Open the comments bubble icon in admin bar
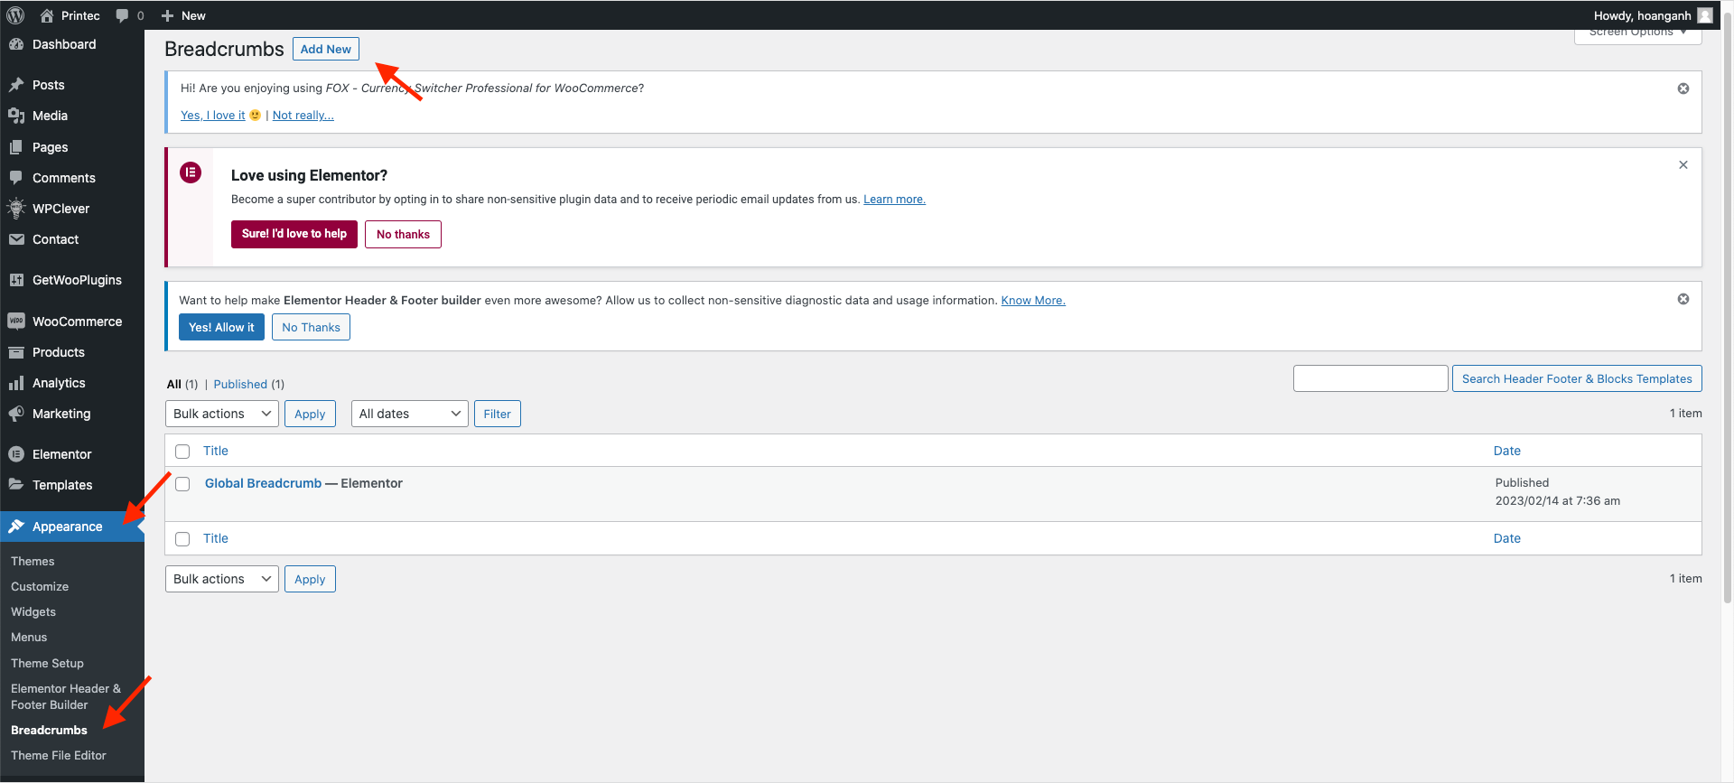The height and width of the screenshot is (783, 1734). tap(123, 15)
